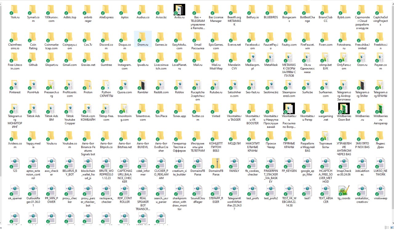Select the highlighted Drom.ru folder icon
This screenshot has width=394, height=230.
coord(143,37)
